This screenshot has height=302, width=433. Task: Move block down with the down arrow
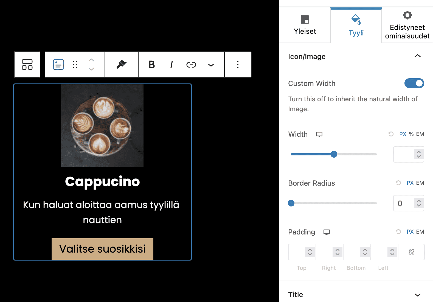91,69
